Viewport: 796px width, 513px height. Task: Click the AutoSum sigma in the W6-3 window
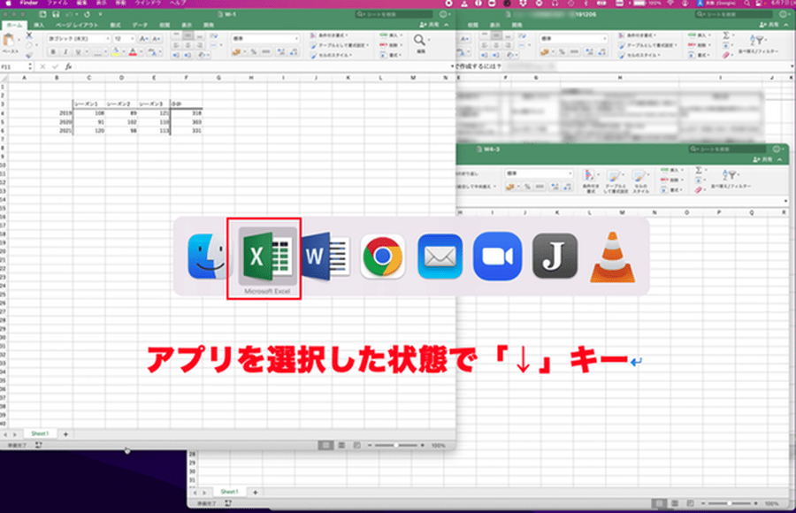tap(699, 170)
